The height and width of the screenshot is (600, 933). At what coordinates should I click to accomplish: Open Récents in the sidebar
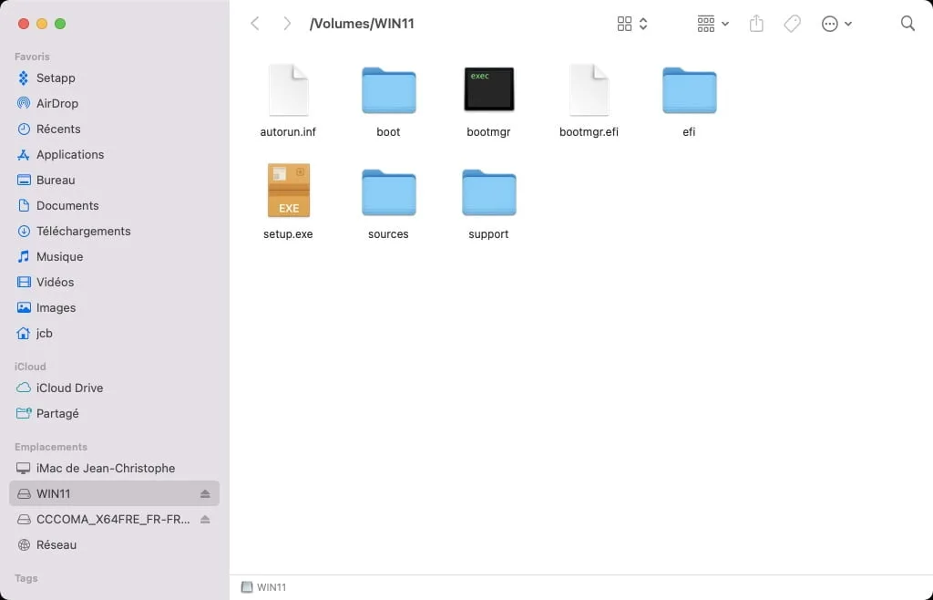click(x=114, y=129)
